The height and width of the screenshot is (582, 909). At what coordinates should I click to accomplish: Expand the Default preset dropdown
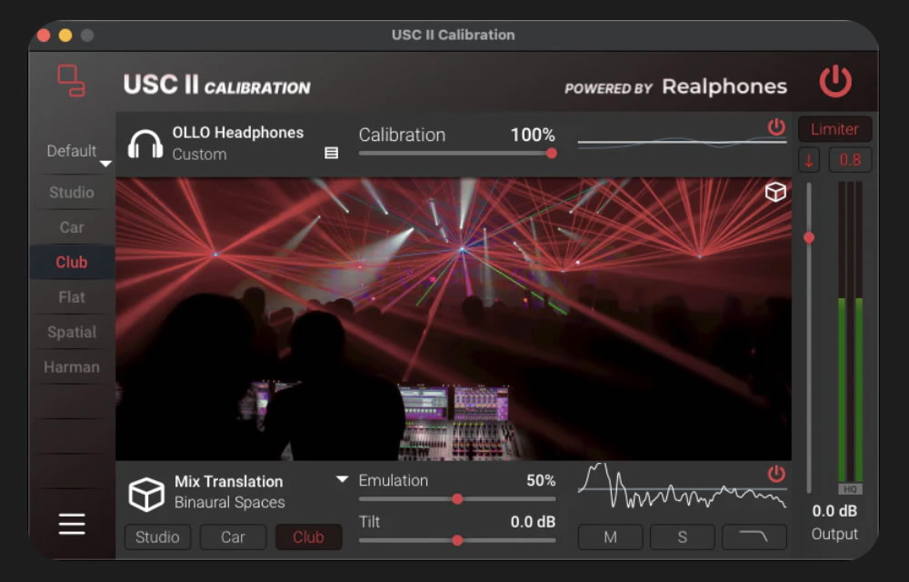point(105,164)
